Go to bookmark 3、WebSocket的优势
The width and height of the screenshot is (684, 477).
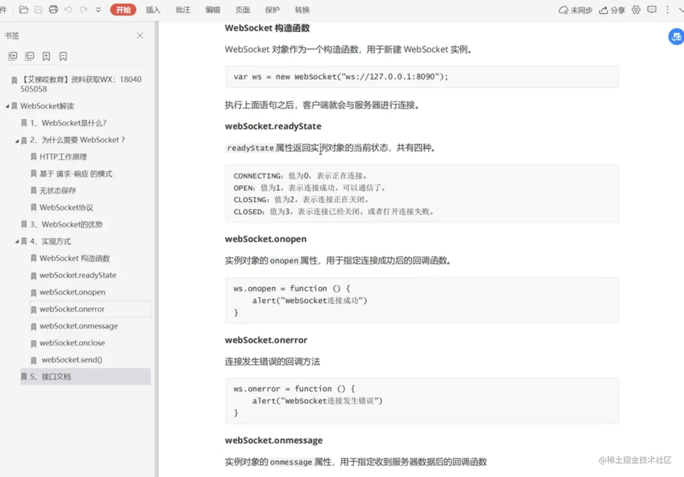click(x=66, y=224)
